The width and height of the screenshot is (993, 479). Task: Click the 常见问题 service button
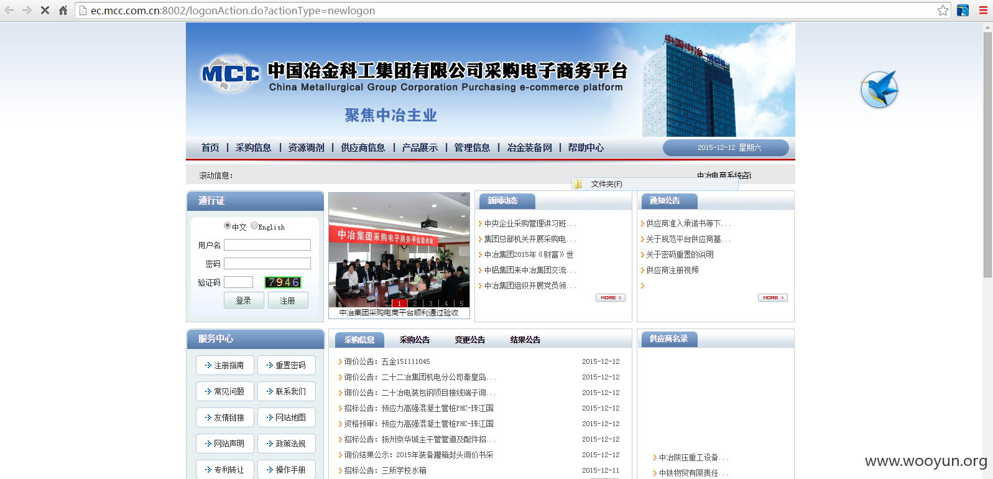point(224,391)
